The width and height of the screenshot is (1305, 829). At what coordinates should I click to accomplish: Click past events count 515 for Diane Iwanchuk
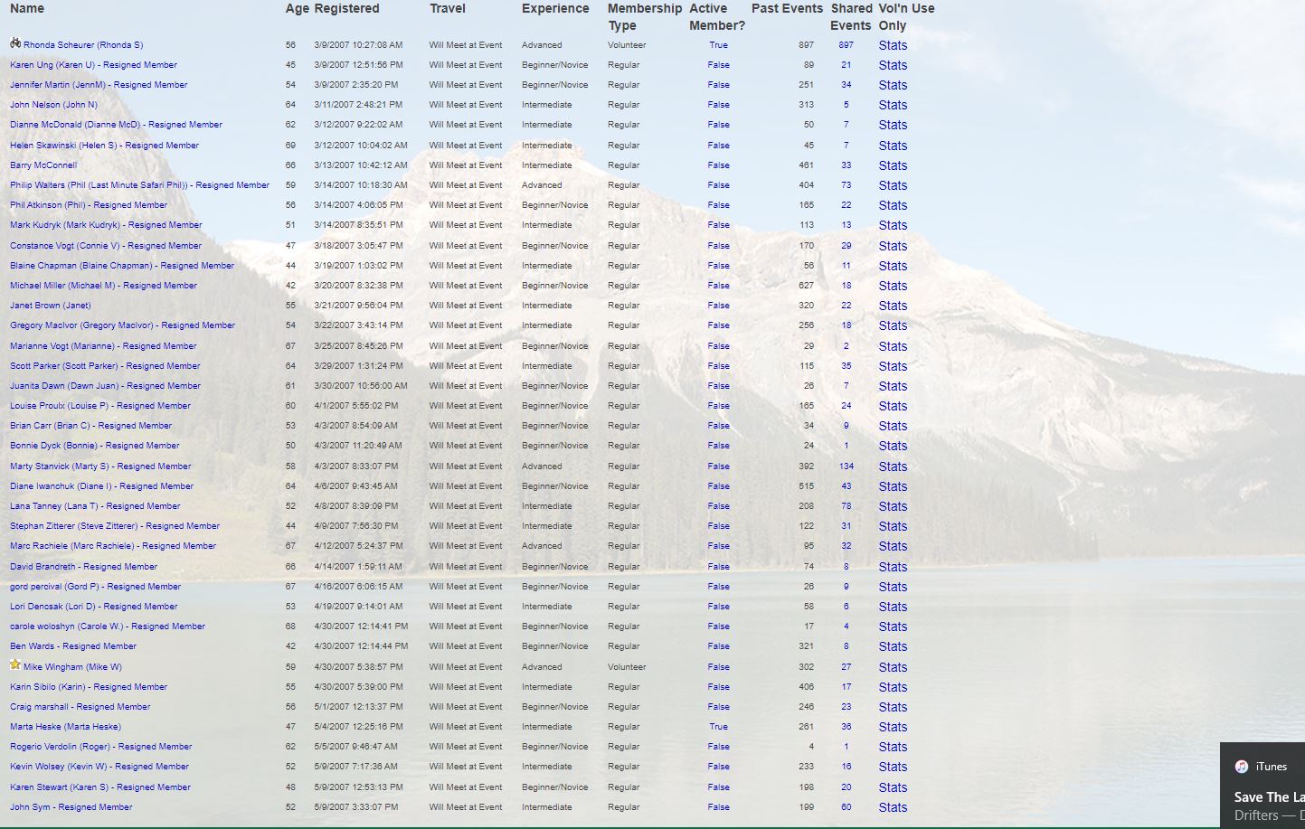pos(806,486)
